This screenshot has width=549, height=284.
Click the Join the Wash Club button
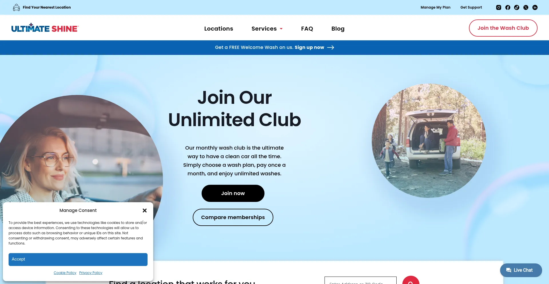pyautogui.click(x=503, y=28)
